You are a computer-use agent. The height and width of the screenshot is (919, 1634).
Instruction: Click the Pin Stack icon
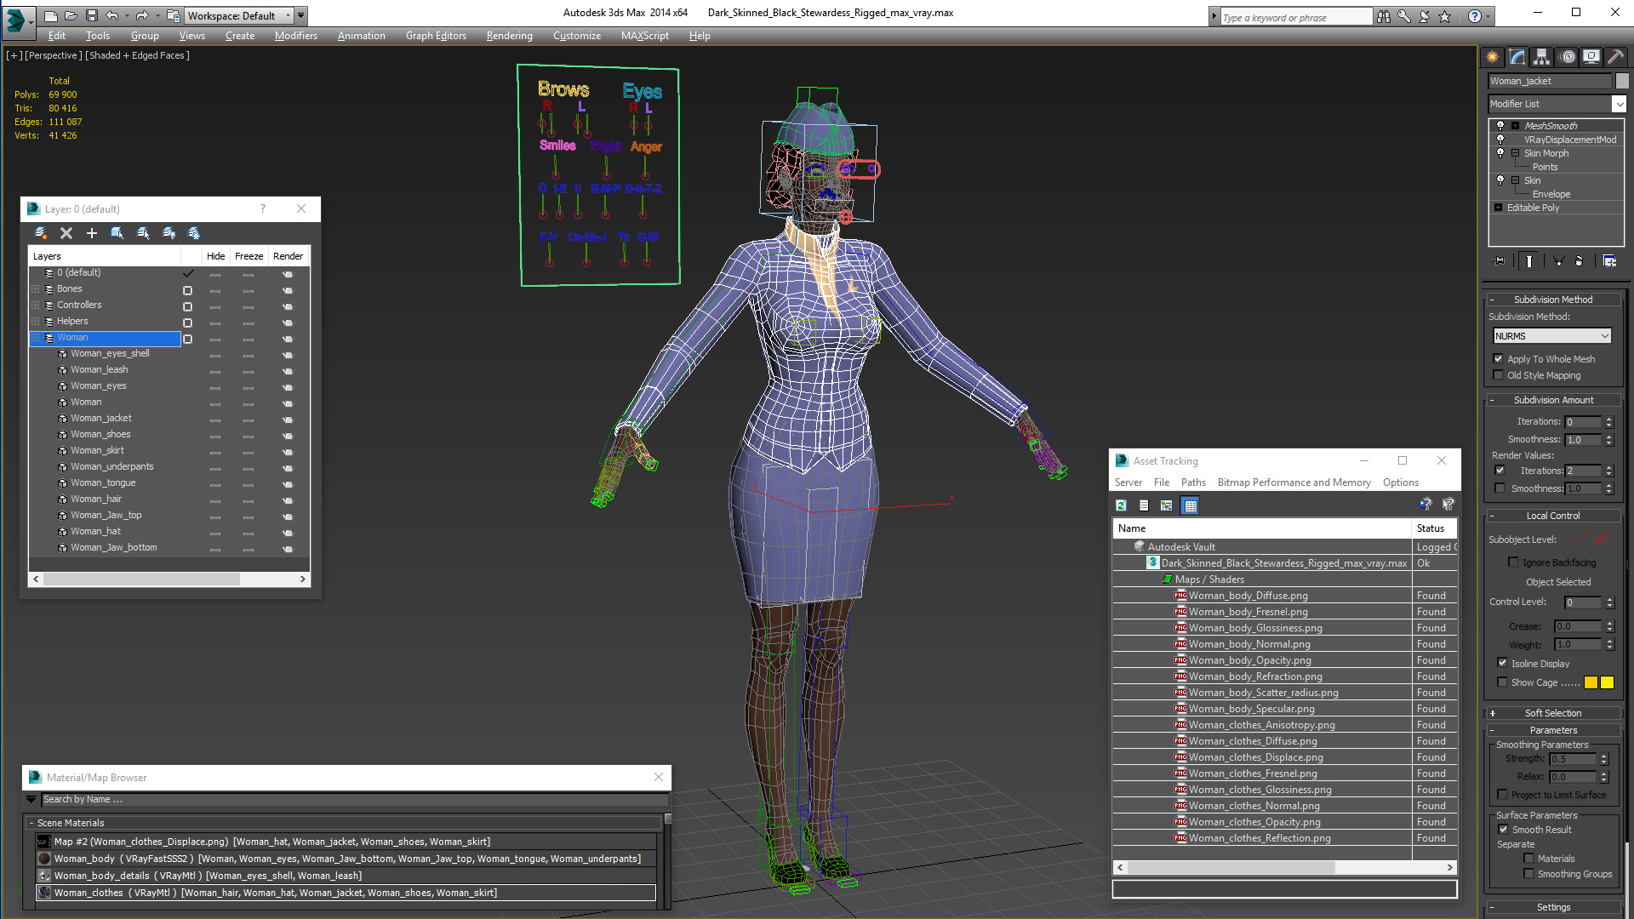click(1500, 261)
